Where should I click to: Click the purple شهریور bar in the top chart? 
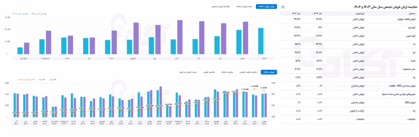[x=136, y=38]
